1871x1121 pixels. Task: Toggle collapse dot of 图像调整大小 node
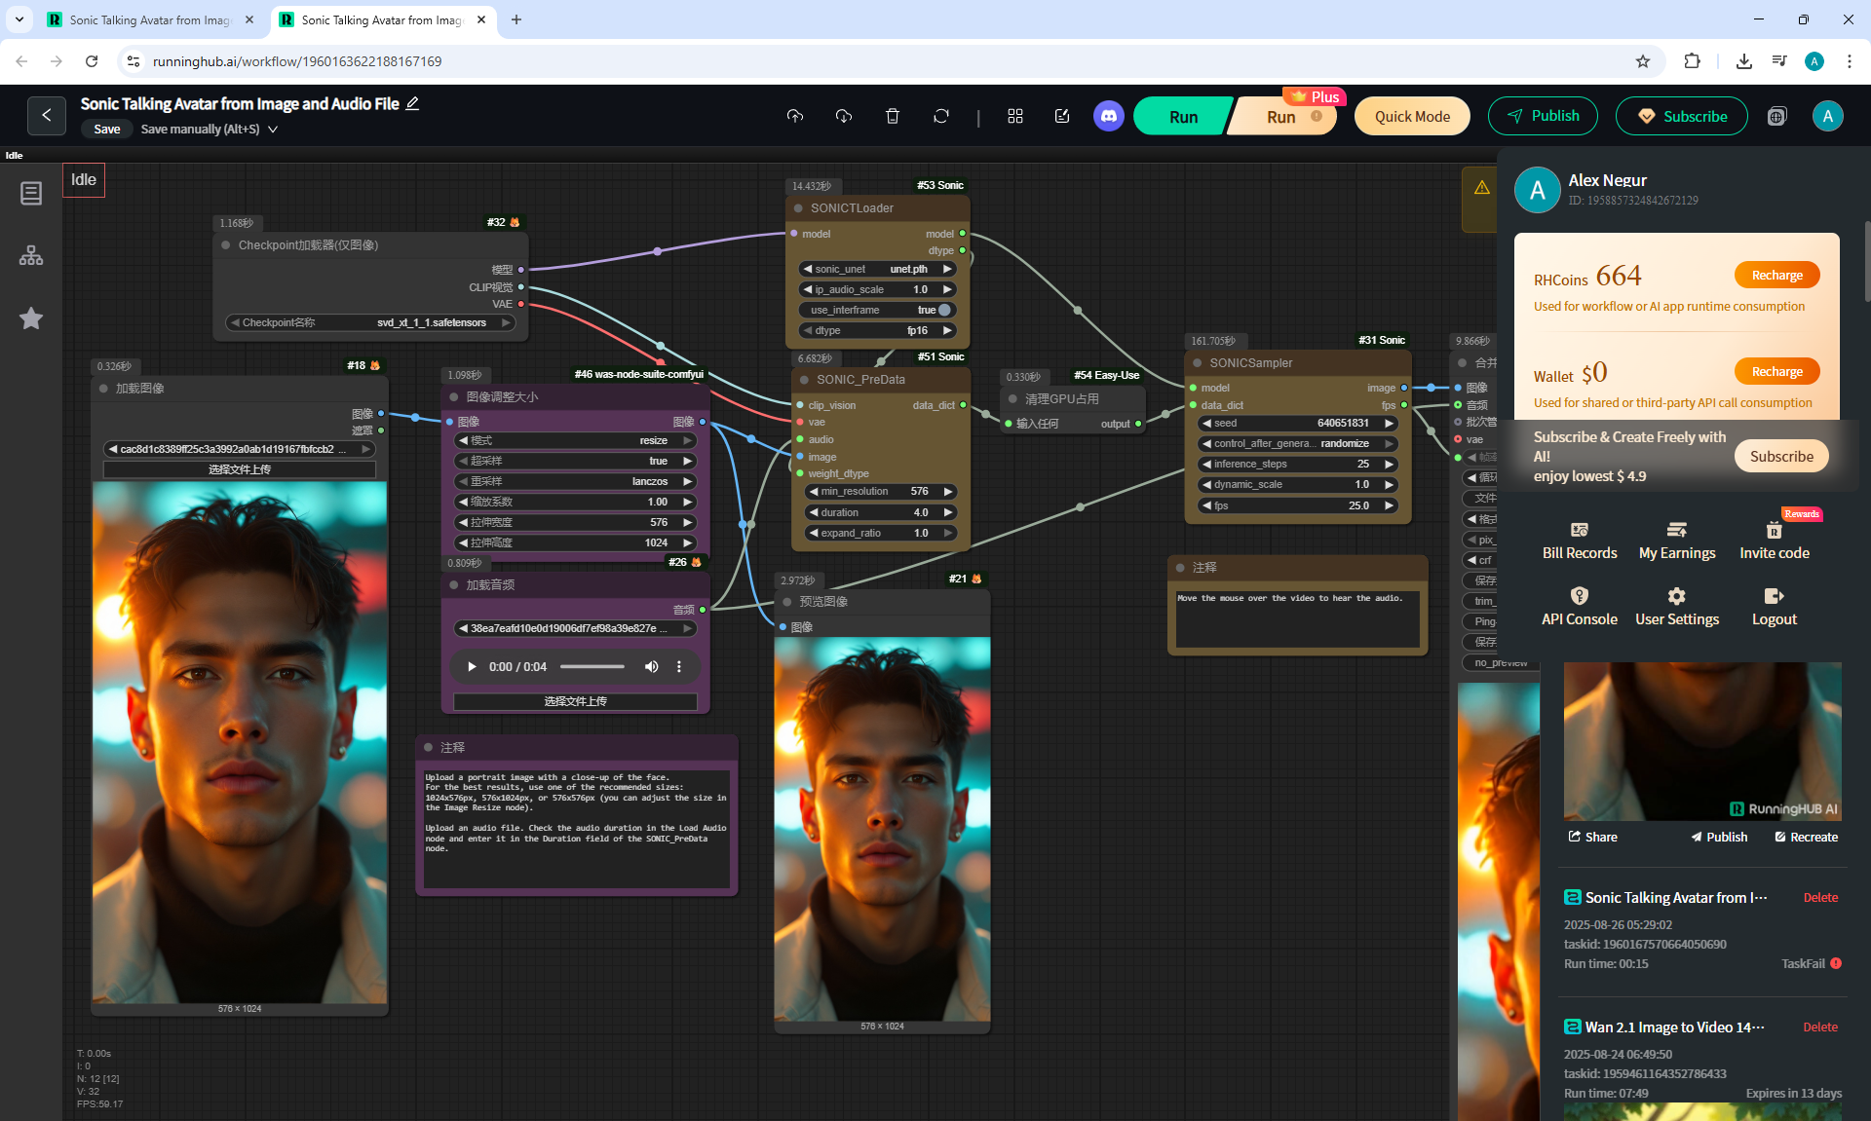454,397
